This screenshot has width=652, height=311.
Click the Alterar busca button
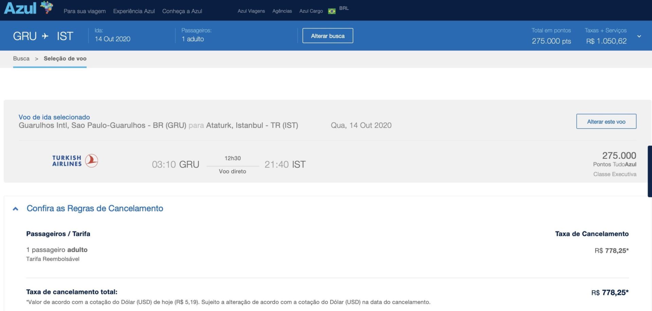coord(328,36)
